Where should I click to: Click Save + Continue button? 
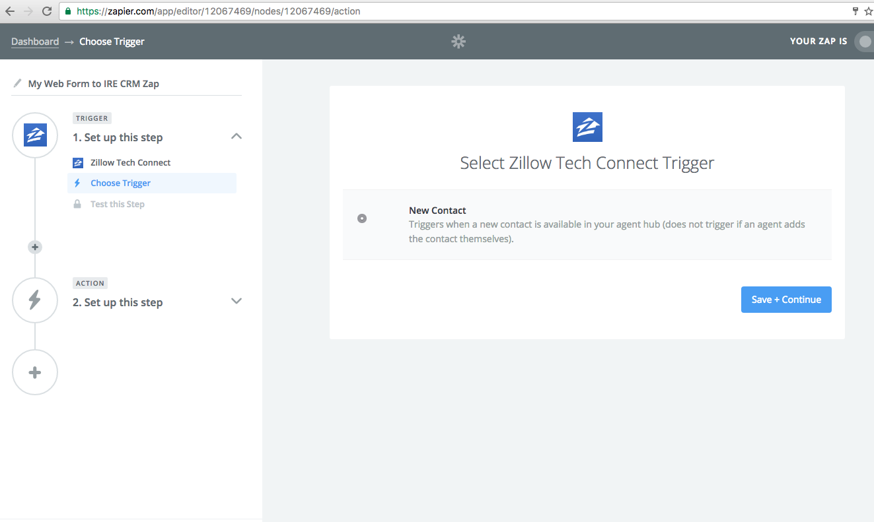(786, 300)
